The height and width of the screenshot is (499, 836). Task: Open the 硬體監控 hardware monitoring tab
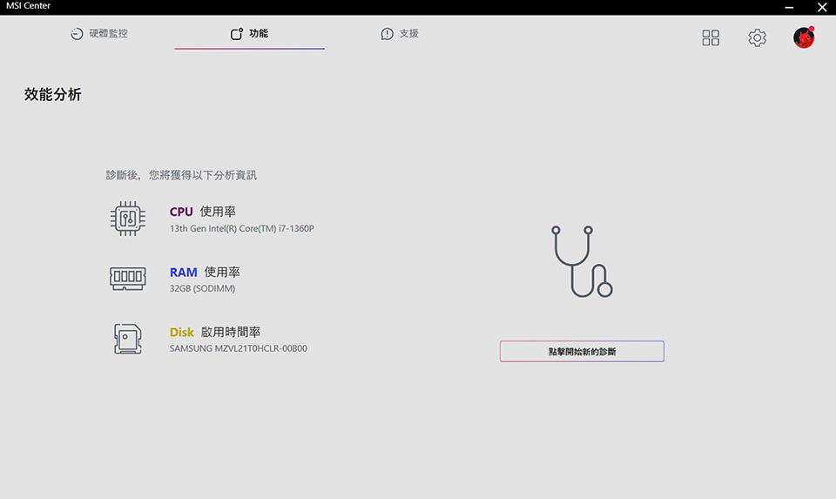[x=99, y=34]
